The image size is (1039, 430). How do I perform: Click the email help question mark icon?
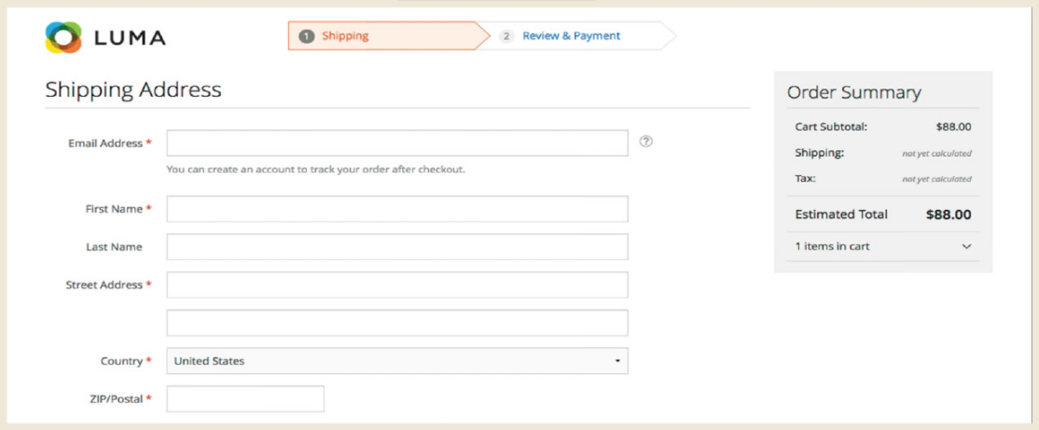[646, 141]
